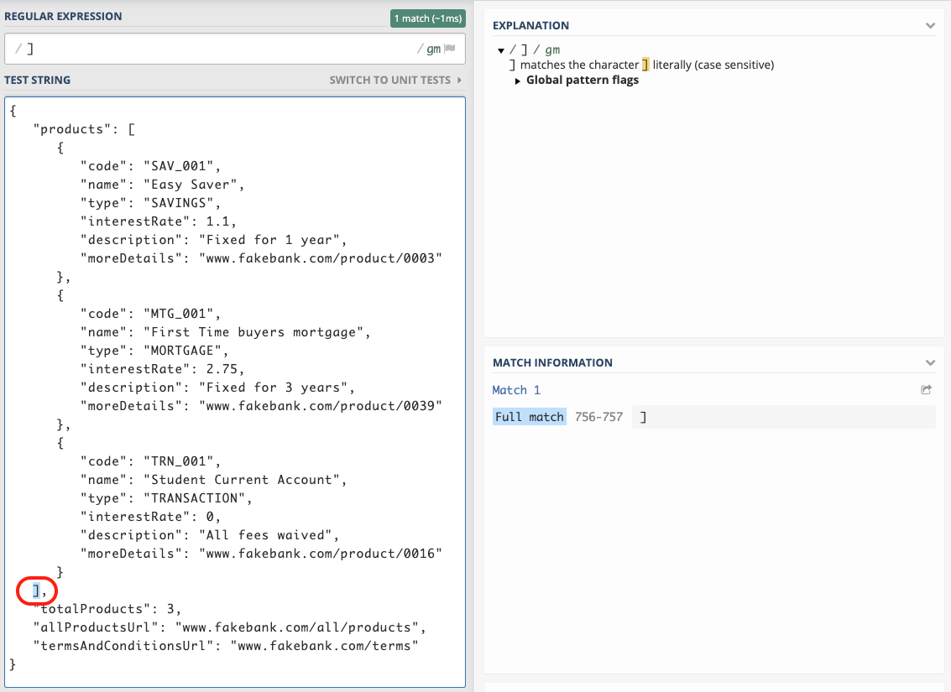The height and width of the screenshot is (692, 951).
Task: Click the Match 1 heading
Action: (516, 390)
